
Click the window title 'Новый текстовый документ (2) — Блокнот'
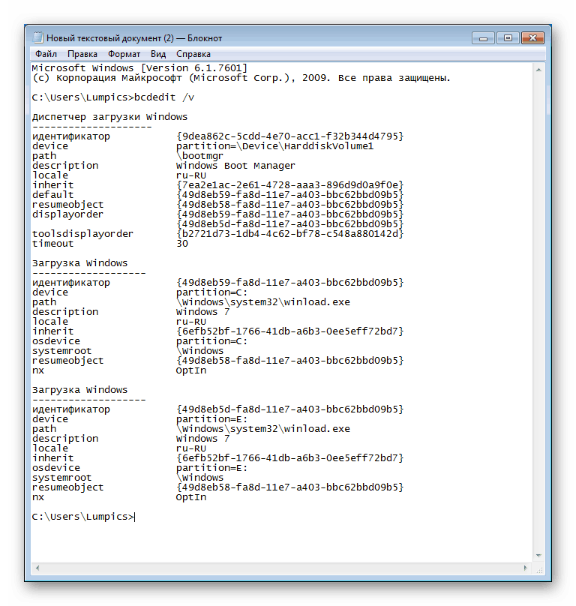coord(134,38)
